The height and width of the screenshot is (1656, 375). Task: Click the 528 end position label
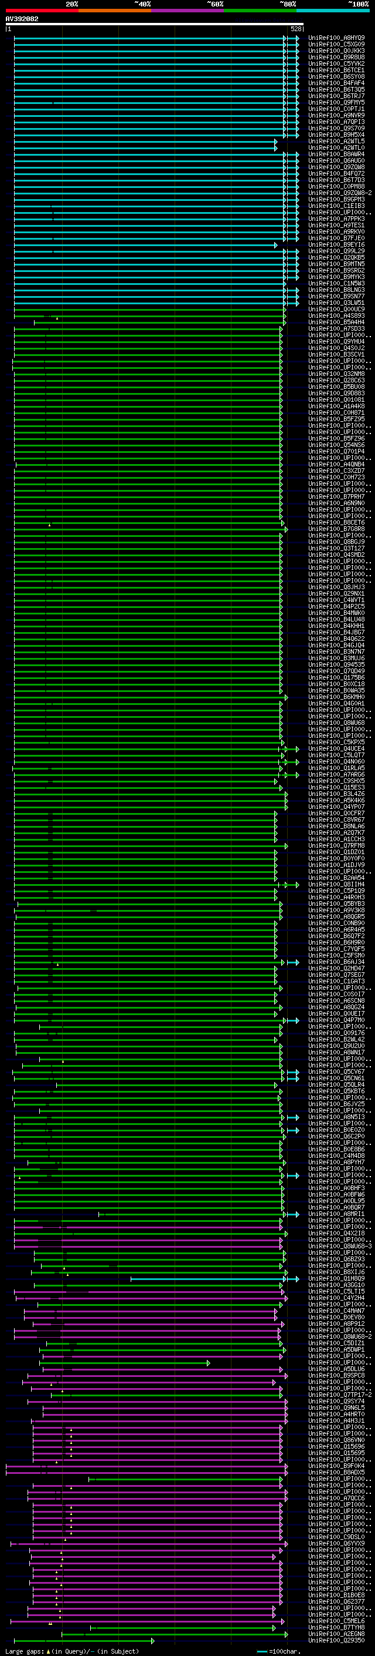(x=295, y=29)
